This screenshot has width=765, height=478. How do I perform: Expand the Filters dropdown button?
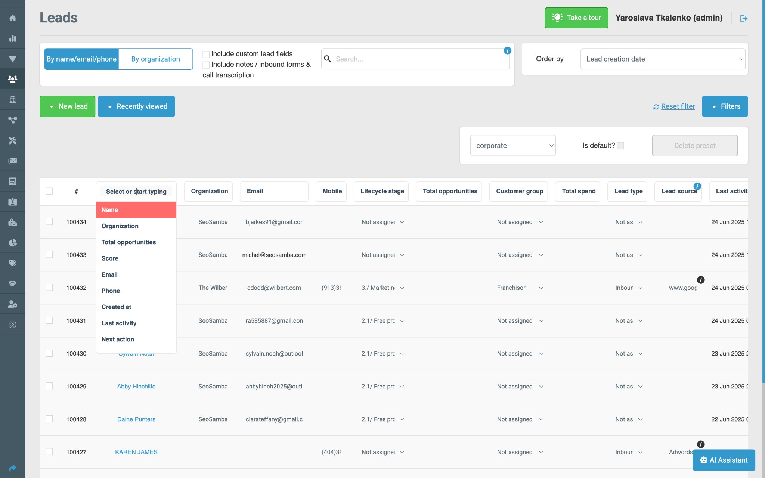point(725,106)
